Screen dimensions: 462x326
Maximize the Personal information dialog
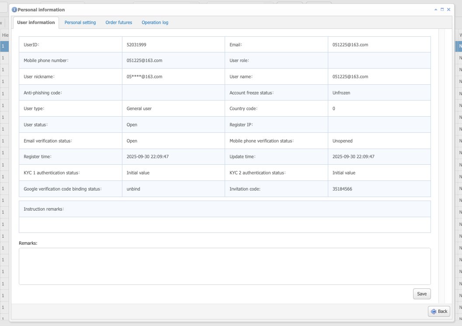(x=442, y=9)
